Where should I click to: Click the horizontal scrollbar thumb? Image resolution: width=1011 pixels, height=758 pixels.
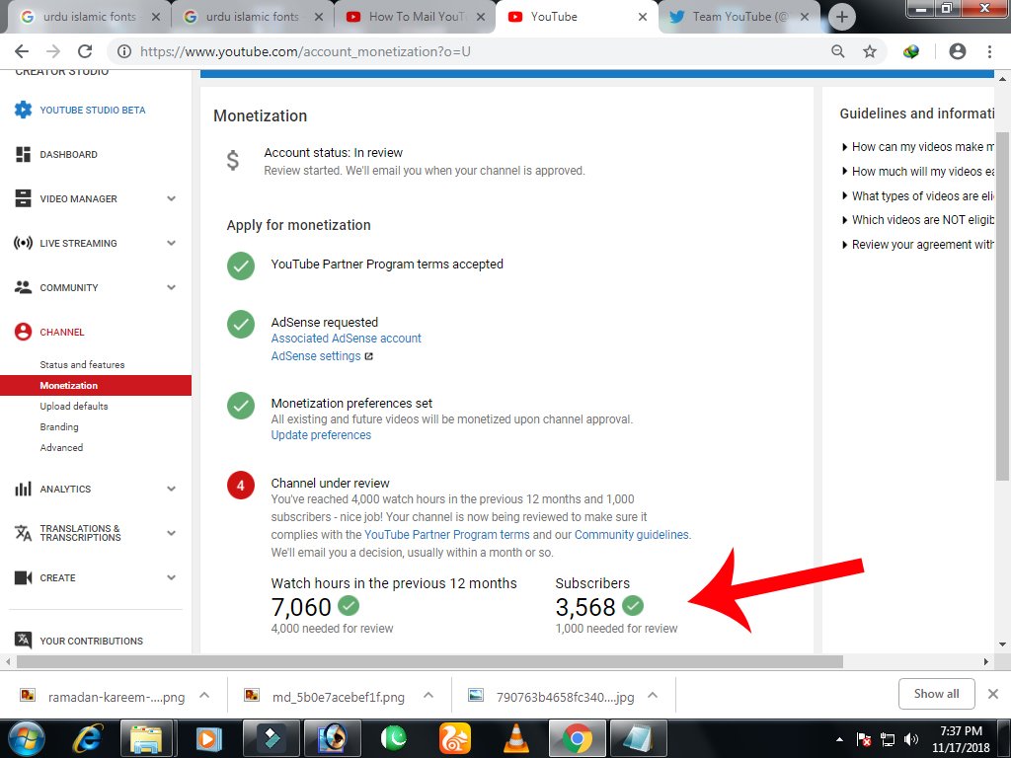[429, 661]
